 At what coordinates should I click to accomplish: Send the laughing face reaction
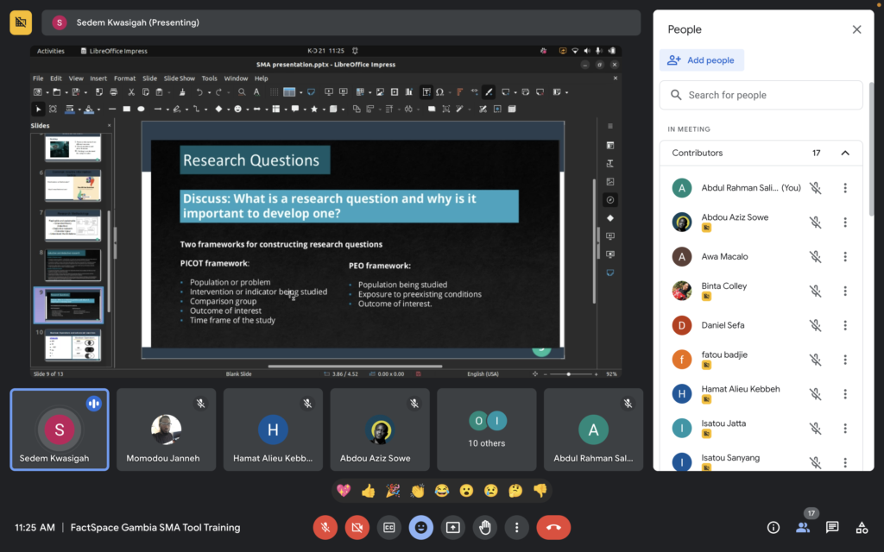[x=442, y=491]
